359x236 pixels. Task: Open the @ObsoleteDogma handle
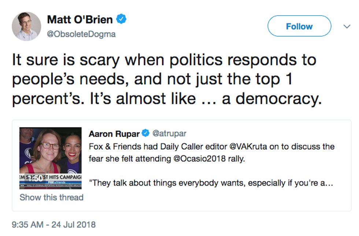pyautogui.click(x=81, y=34)
